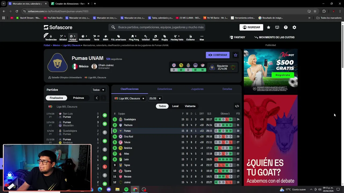The image size is (344, 193).
Task: Select the Finalizados matches toggle
Action: point(56,98)
